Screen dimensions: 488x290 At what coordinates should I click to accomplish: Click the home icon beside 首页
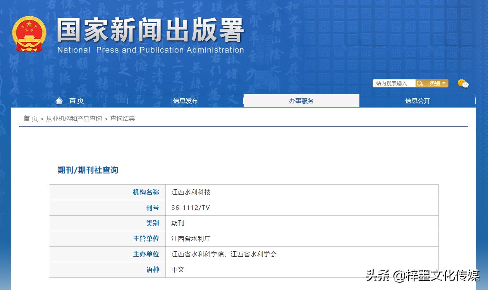(x=59, y=101)
